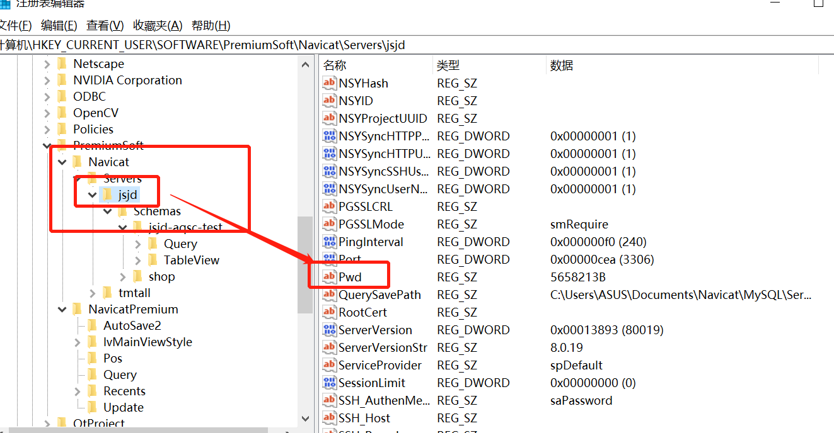This screenshot has height=433, width=834.
Task: Sort by the 数据 column header
Action: 682,65
